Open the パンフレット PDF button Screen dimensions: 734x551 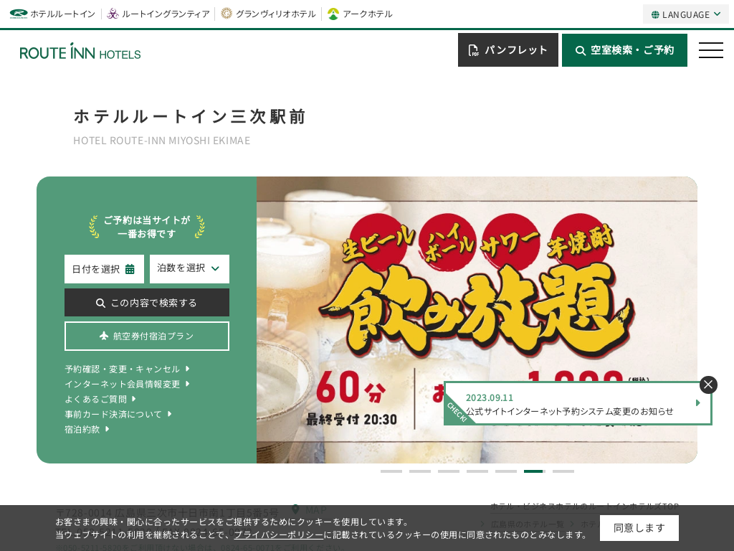tap(508, 50)
